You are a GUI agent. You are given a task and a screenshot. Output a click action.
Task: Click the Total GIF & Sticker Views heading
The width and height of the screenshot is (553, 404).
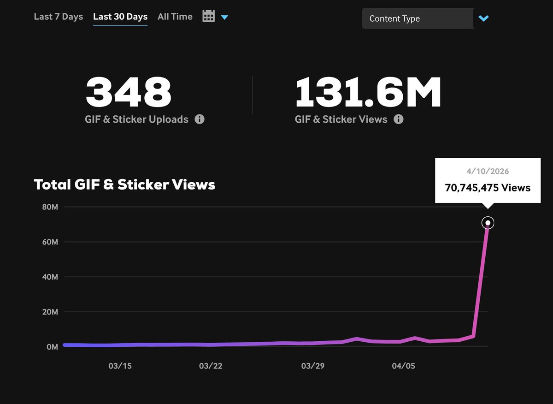tap(124, 185)
